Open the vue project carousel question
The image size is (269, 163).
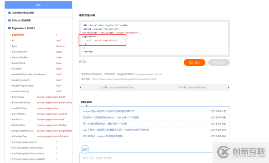[x=116, y=130]
